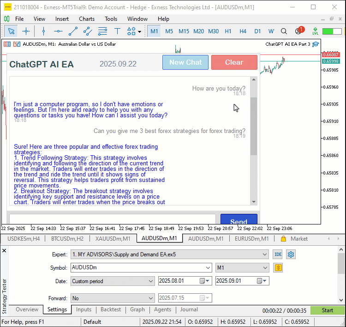This screenshot has height=327, width=346.
Task: Select the text label tool
Action: click(117, 31)
